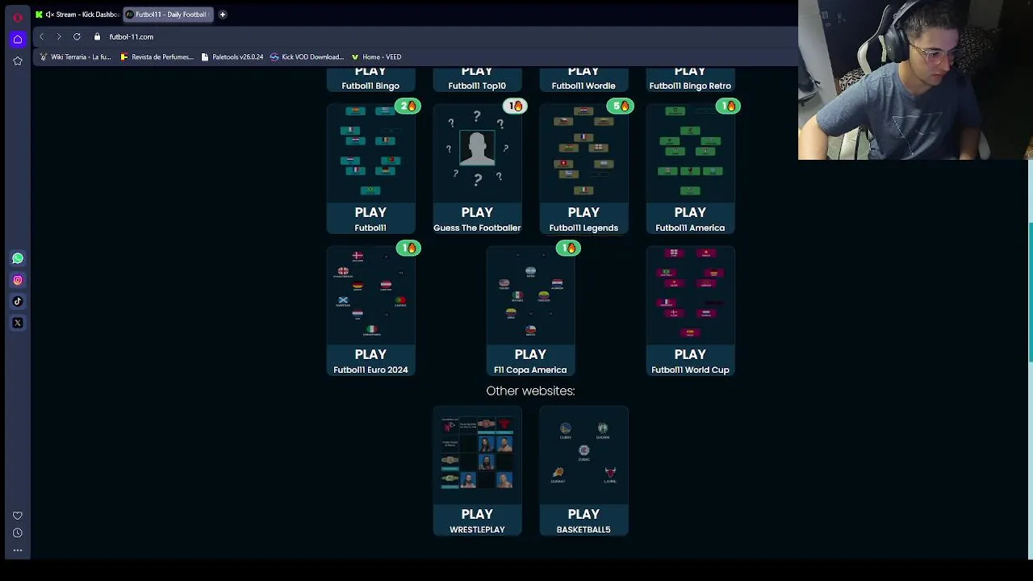This screenshot has width=1033, height=581.
Task: Click the streak badge on Futbol11 America
Action: pyautogui.click(x=728, y=106)
